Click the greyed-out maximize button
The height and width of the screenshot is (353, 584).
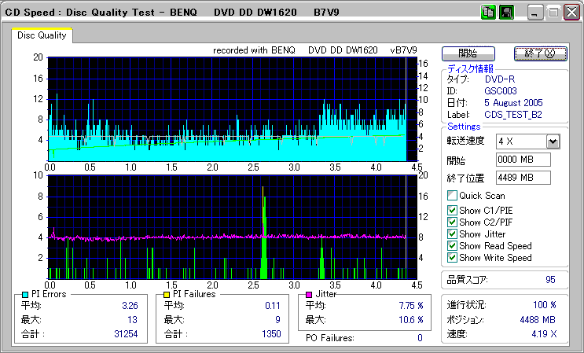[553, 13]
